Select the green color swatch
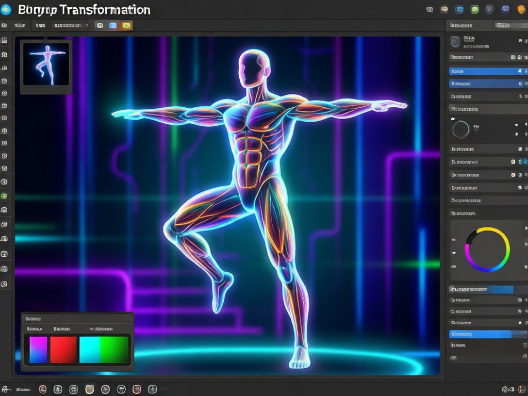 tap(114, 350)
